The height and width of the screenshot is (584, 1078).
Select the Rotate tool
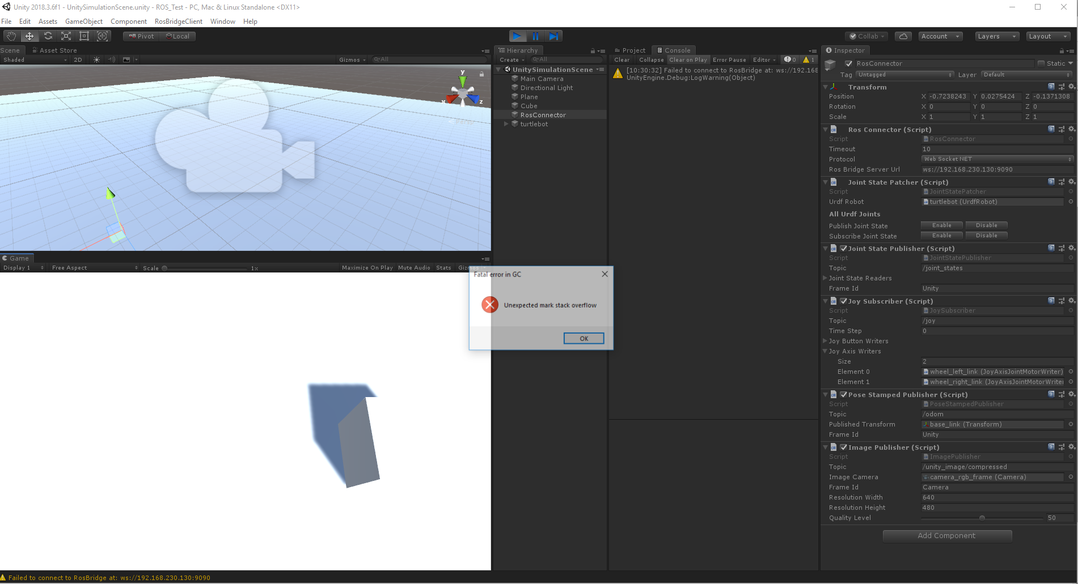click(x=48, y=36)
